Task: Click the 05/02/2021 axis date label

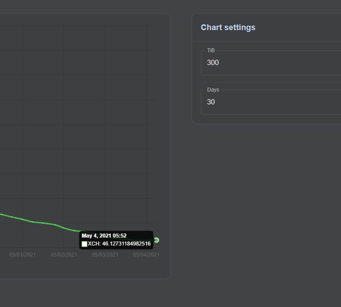Action: click(x=64, y=255)
